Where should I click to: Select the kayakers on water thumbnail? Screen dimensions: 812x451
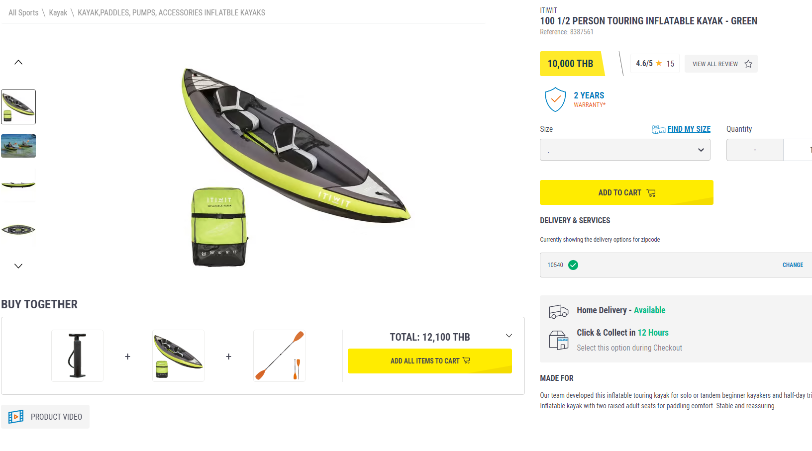(18, 146)
